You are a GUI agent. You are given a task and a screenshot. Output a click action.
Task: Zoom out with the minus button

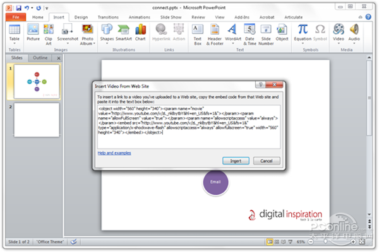click(311, 242)
